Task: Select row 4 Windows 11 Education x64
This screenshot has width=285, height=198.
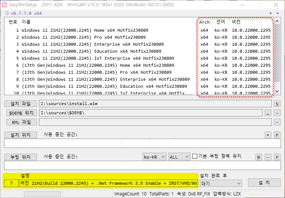Action: [x=139, y=51]
